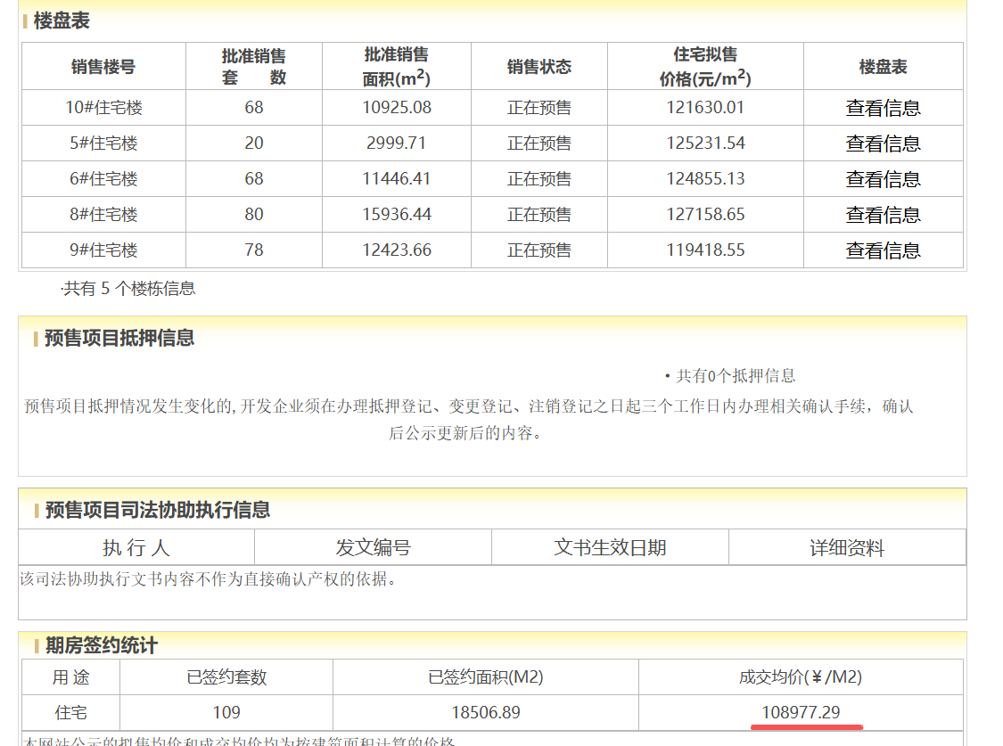This screenshot has width=1003, height=746.
Task: Click the 销售状态 column header
Action: point(539,67)
